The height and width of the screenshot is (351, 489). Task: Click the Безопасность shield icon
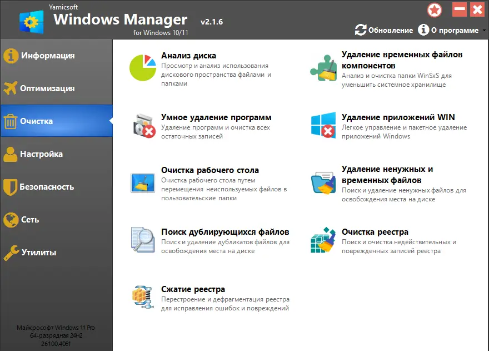point(10,187)
